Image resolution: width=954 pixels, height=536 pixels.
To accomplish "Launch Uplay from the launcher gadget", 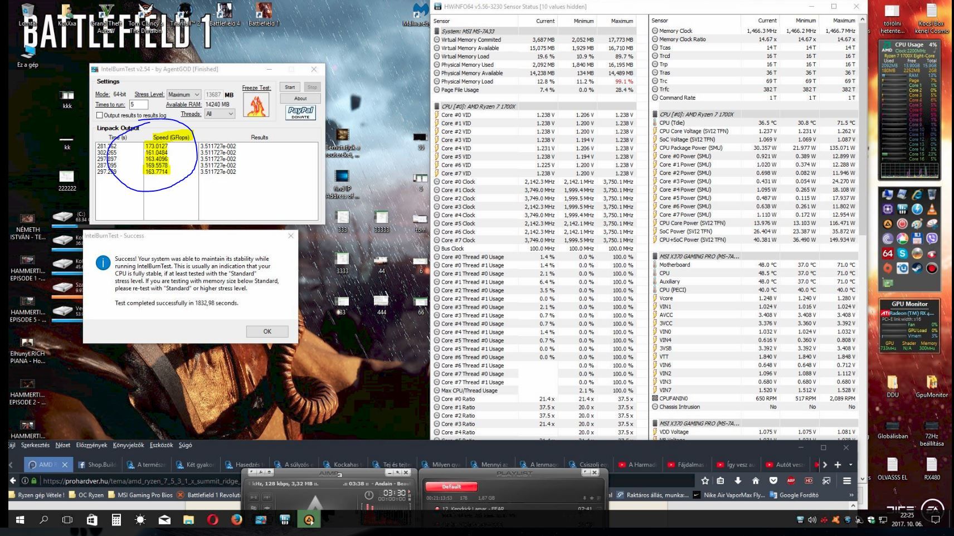I will [902, 267].
